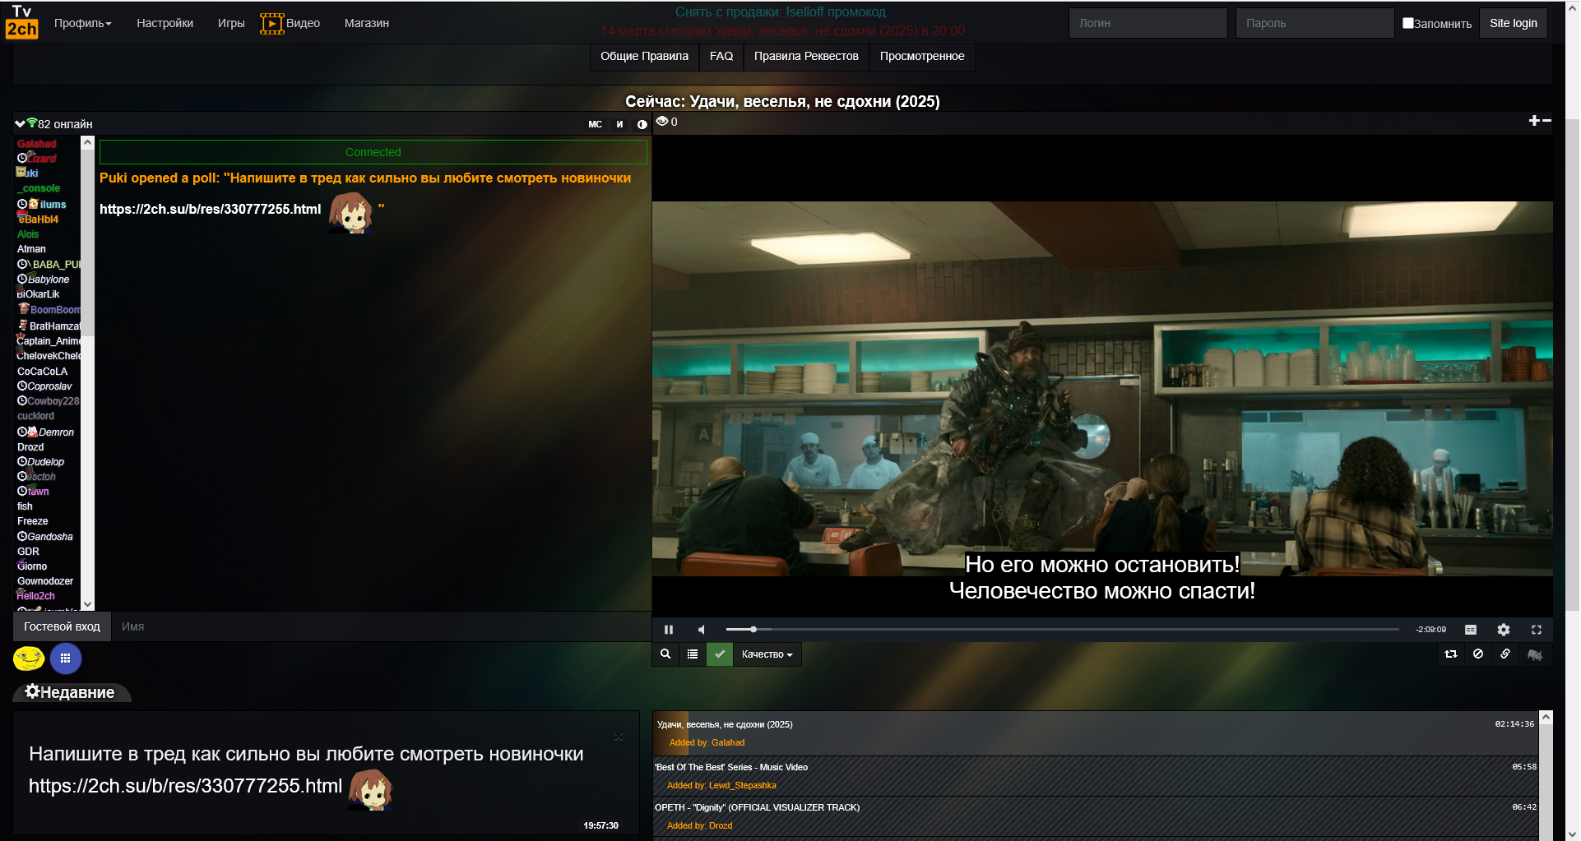
Task: Focus the Пароль input field
Action: coord(1314,23)
